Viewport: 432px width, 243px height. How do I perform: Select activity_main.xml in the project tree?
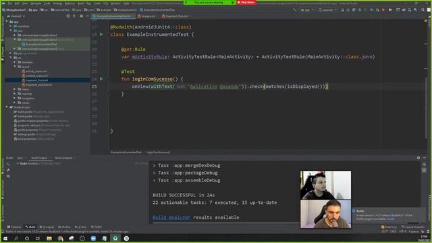[x=36, y=72]
